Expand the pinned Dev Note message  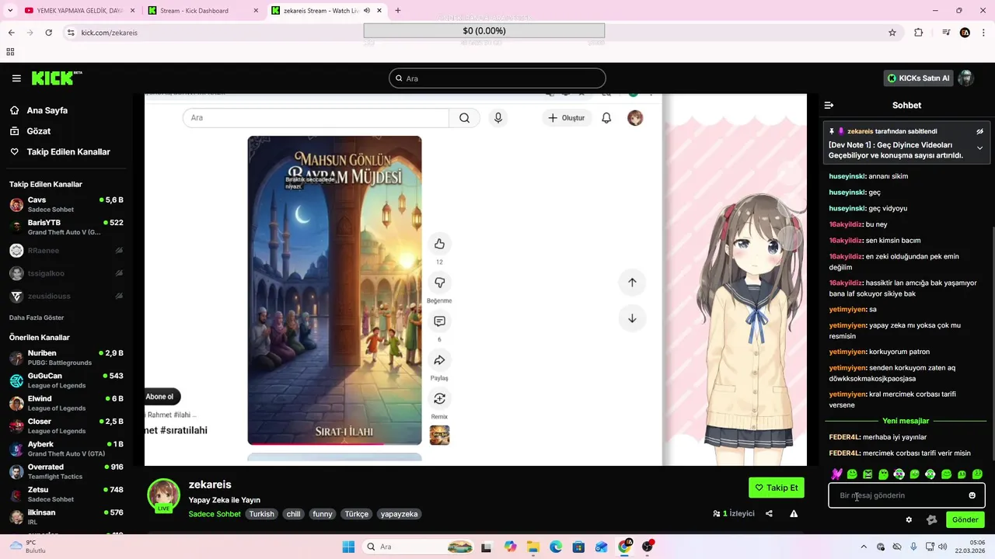979,148
